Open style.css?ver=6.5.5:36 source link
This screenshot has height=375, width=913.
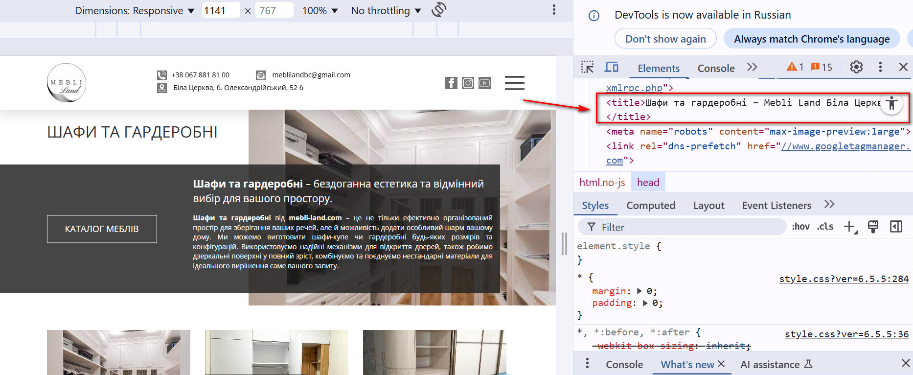click(846, 334)
